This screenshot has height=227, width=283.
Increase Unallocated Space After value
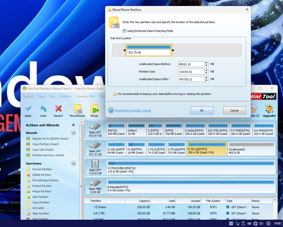[x=206, y=78]
